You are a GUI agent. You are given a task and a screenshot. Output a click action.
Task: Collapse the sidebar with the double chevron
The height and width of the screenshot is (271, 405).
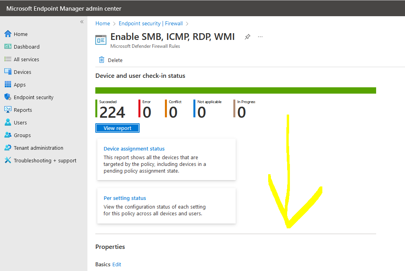(82, 22)
